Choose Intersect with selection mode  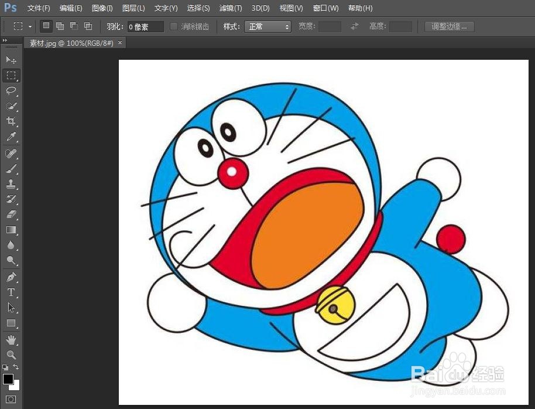point(88,26)
